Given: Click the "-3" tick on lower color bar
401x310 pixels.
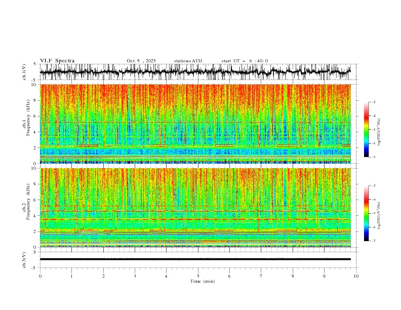Looking at the screenshot, I should point(373,186).
